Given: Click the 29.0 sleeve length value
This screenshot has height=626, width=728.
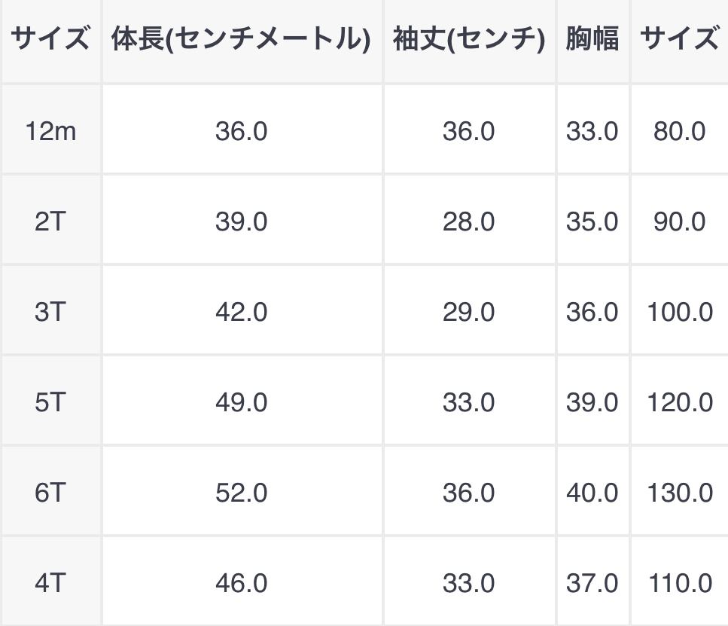Looking at the screenshot, I should click(468, 312).
